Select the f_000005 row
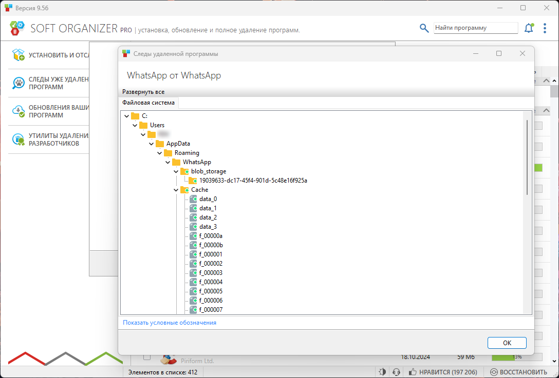Screen dimensions: 559x378 tap(211, 291)
